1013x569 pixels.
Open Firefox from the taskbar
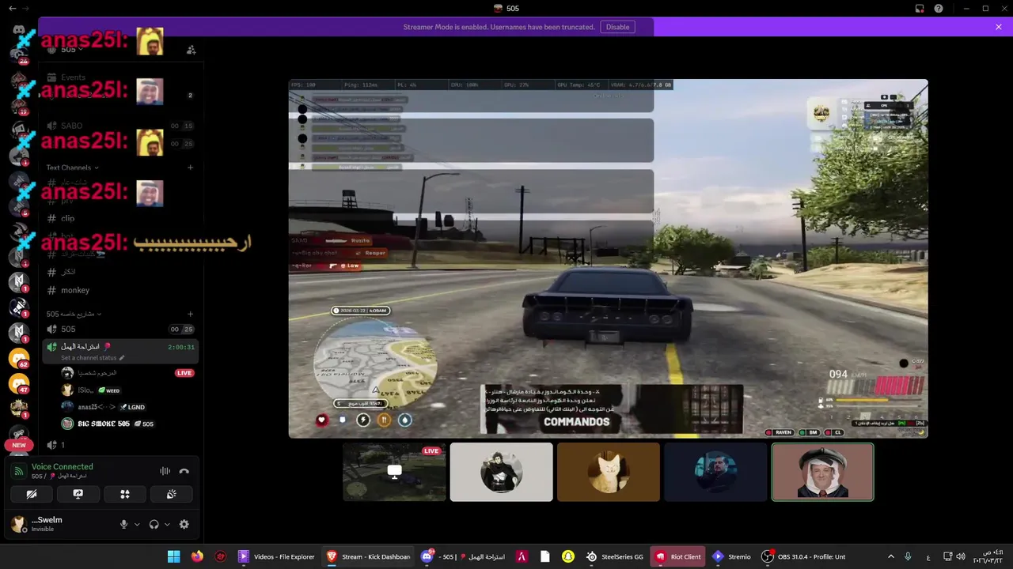(x=197, y=556)
